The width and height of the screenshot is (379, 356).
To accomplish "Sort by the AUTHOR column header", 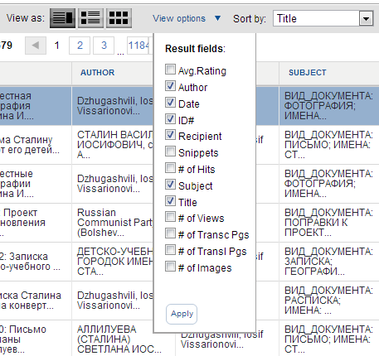I will pyautogui.click(x=97, y=73).
